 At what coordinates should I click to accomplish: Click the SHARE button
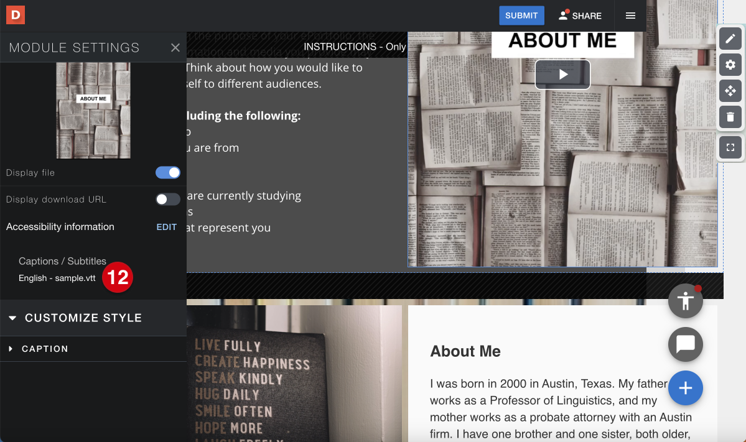(x=579, y=16)
